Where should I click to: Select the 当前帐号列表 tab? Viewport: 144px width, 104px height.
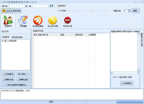(38, 31)
